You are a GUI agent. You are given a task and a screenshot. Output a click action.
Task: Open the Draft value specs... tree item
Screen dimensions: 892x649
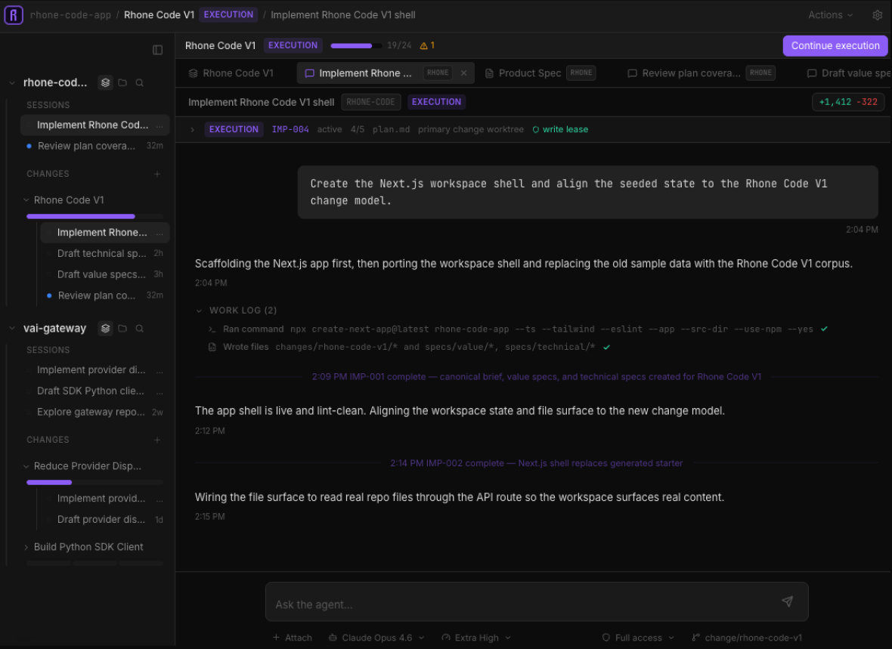[104, 275]
